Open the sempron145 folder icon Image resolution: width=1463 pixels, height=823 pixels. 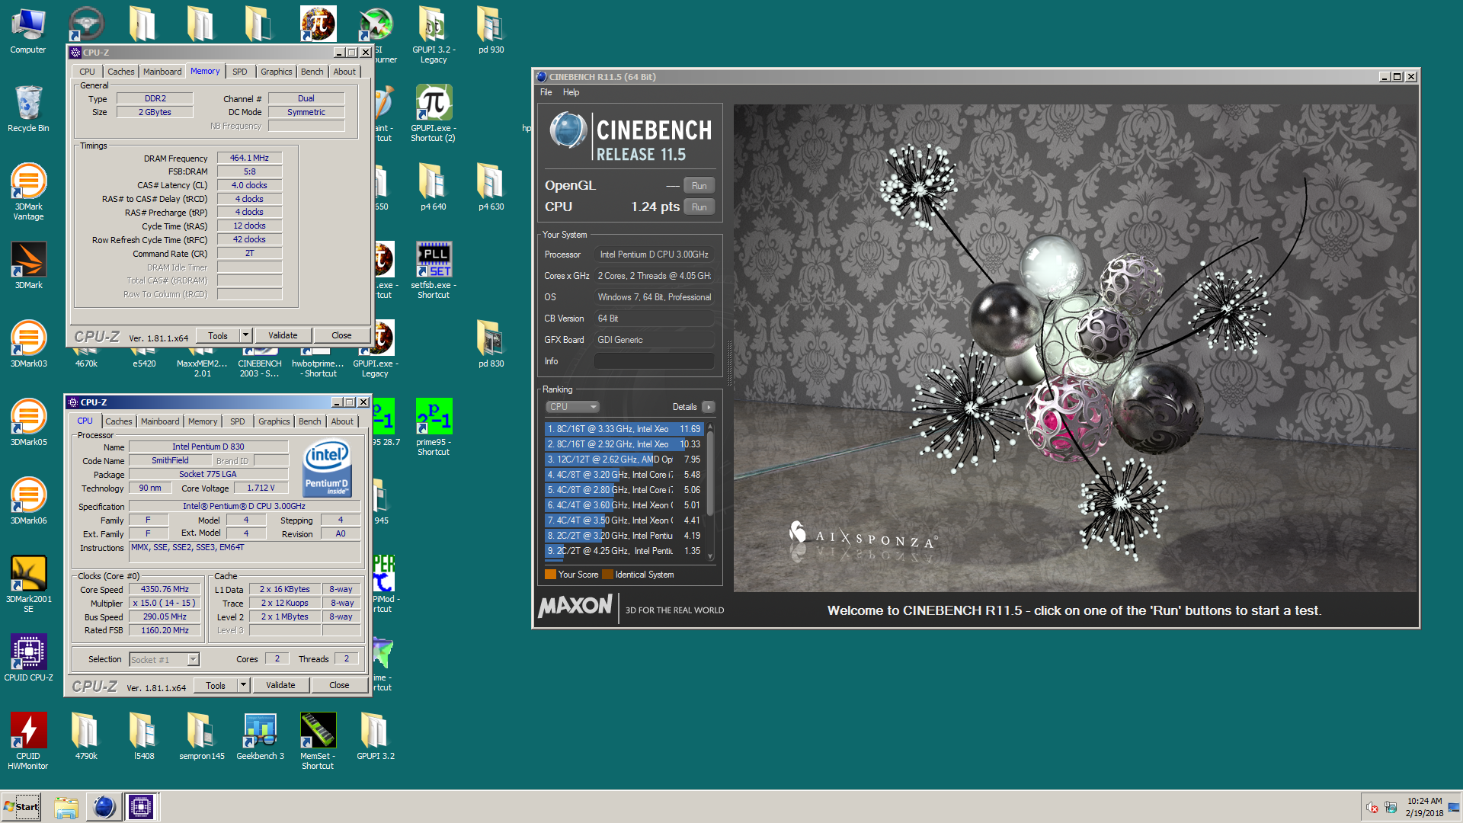click(x=202, y=736)
